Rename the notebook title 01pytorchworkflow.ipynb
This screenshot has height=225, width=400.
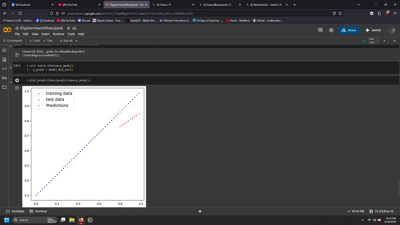[41, 28]
